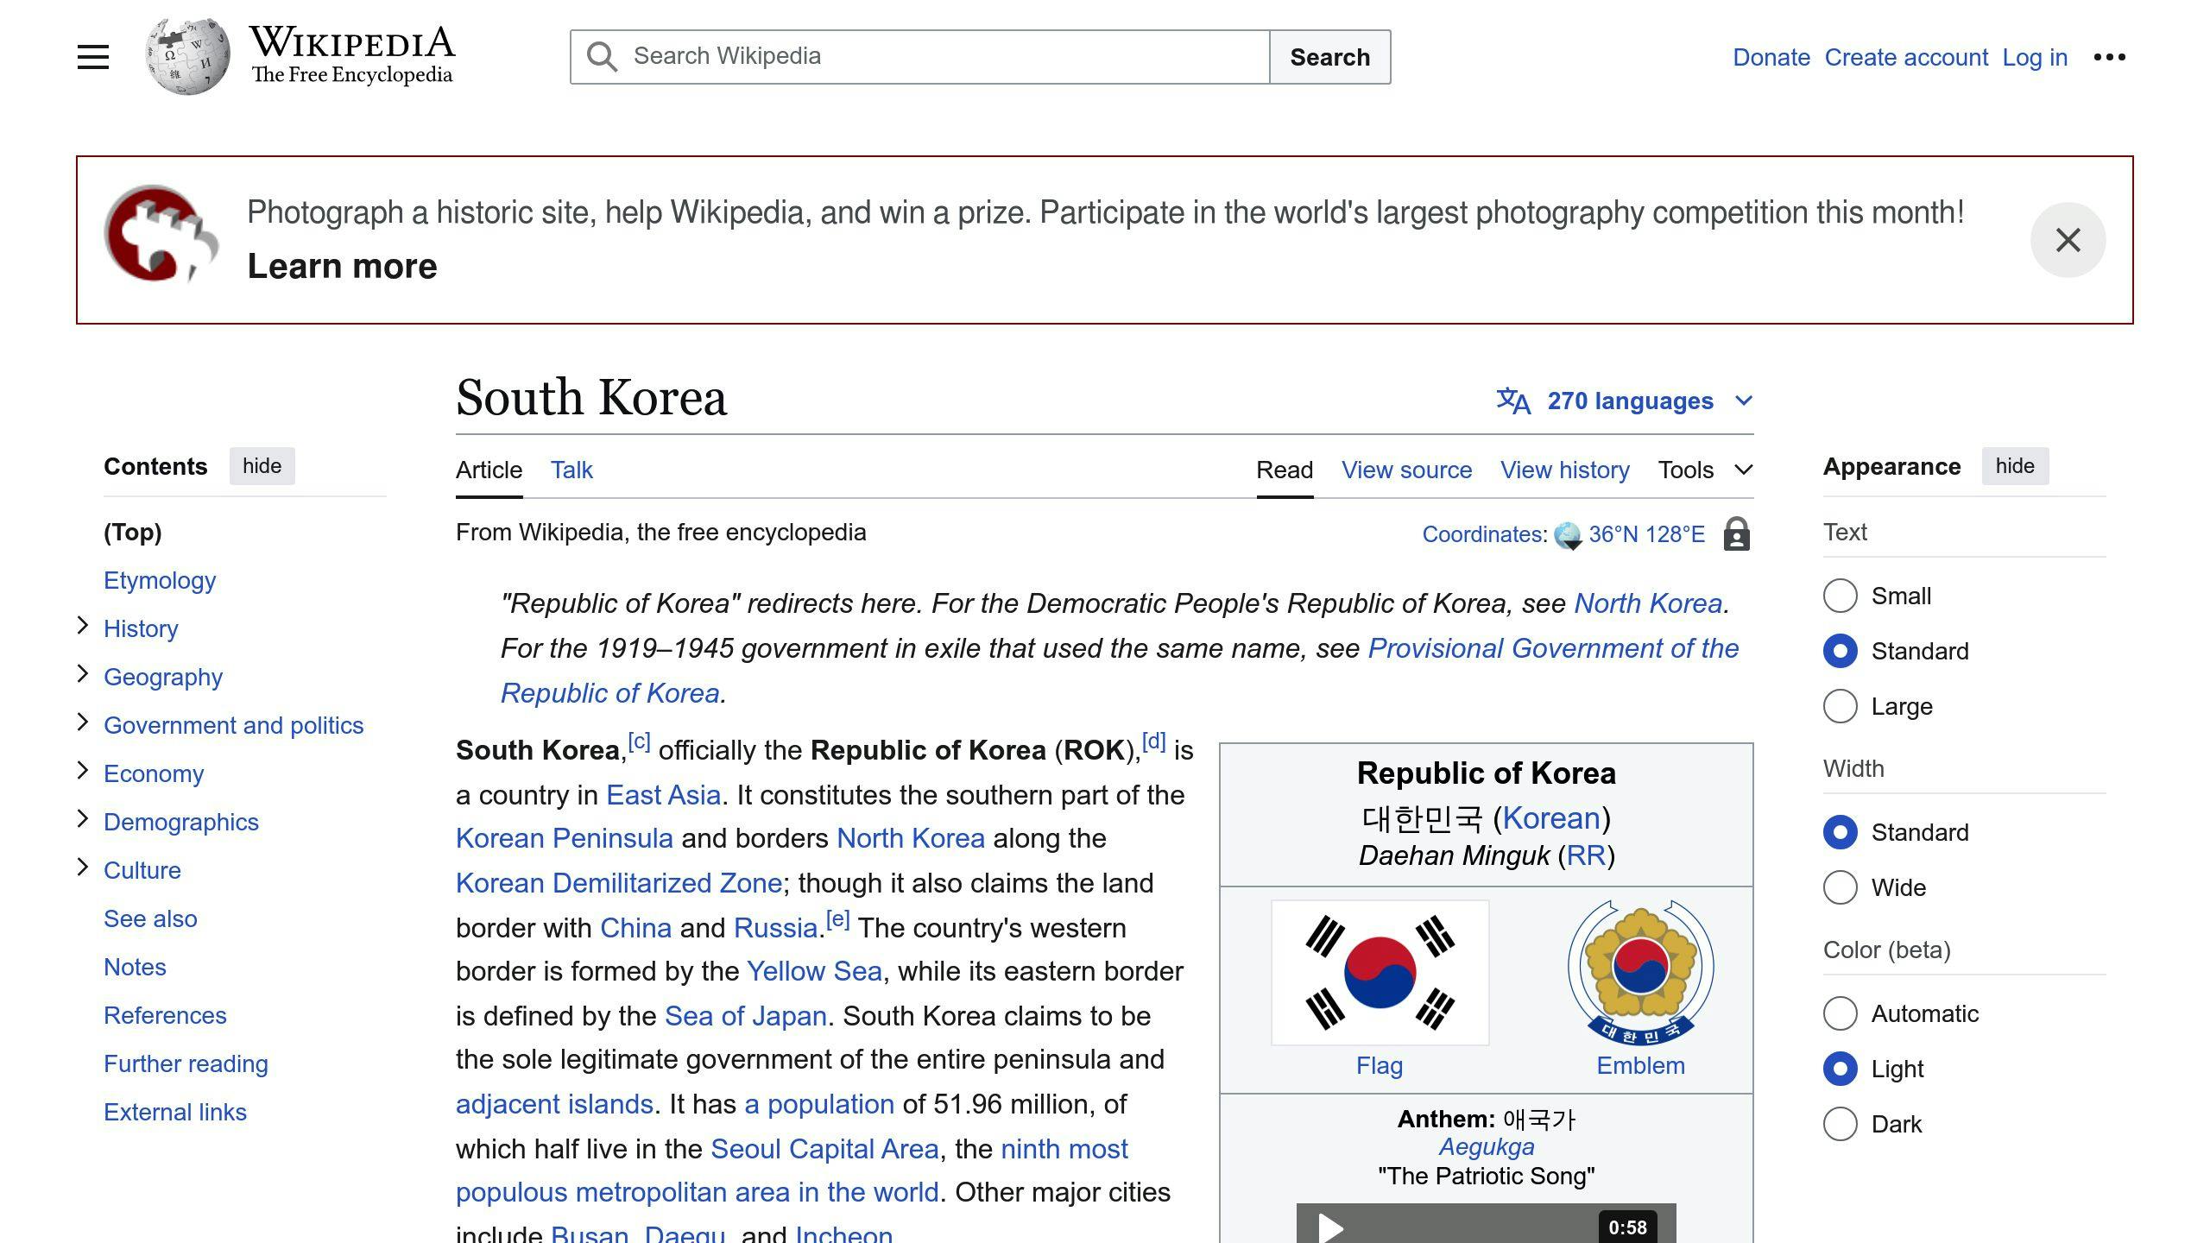The image size is (2210, 1243).
Task: Jump to Etymology in contents
Action: pyautogui.click(x=160, y=580)
